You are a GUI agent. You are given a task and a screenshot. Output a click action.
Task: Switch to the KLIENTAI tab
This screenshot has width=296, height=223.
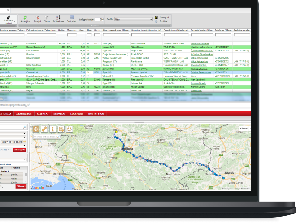pyautogui.click(x=43, y=114)
